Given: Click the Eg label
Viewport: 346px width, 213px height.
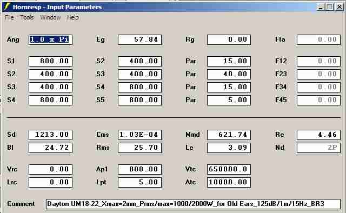Looking at the screenshot, I should tap(101, 39).
